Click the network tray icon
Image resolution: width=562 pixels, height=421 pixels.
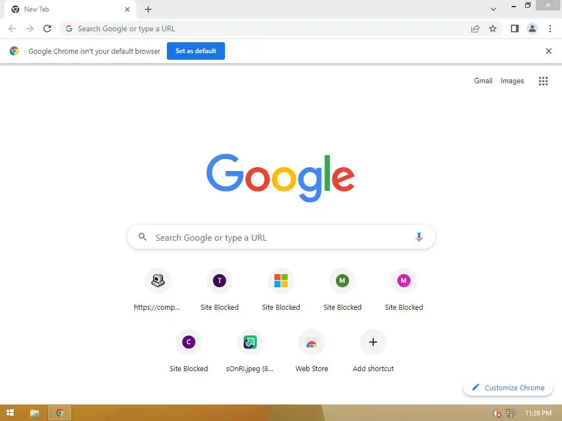point(510,413)
